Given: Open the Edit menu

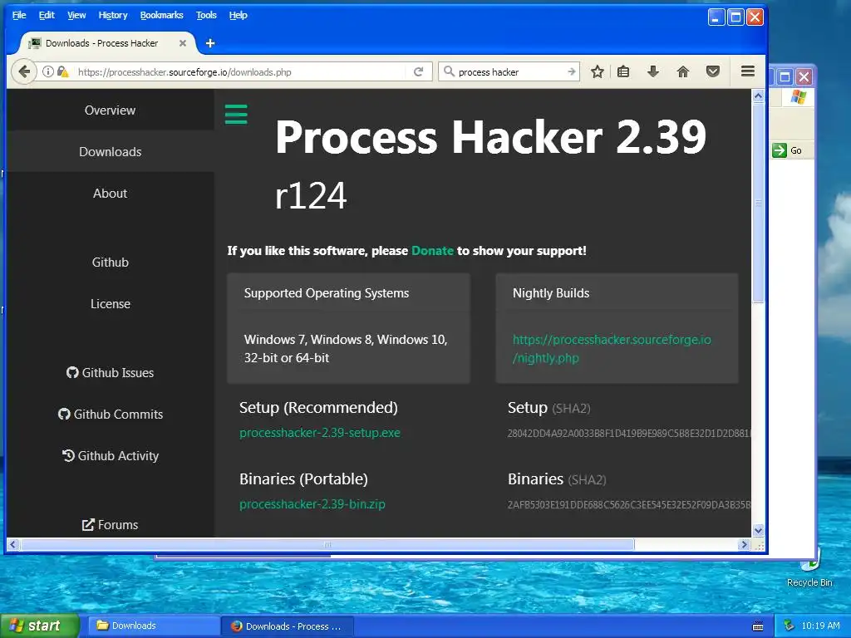Looking at the screenshot, I should tap(47, 15).
